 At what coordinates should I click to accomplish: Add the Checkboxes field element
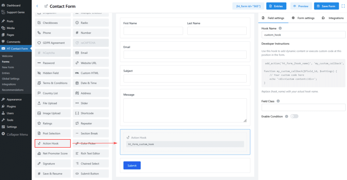click(x=53, y=23)
